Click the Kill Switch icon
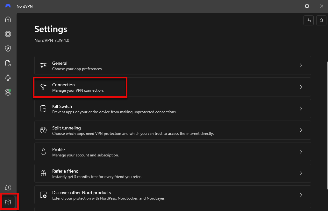The width and height of the screenshot is (328, 211). pyautogui.click(x=43, y=109)
